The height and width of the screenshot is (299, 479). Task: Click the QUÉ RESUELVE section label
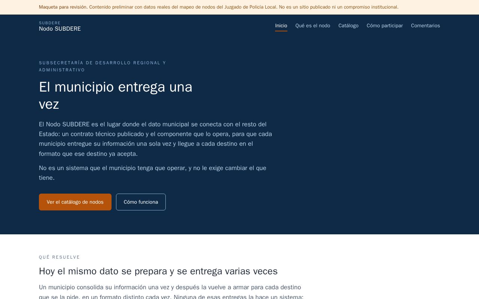coord(60,257)
